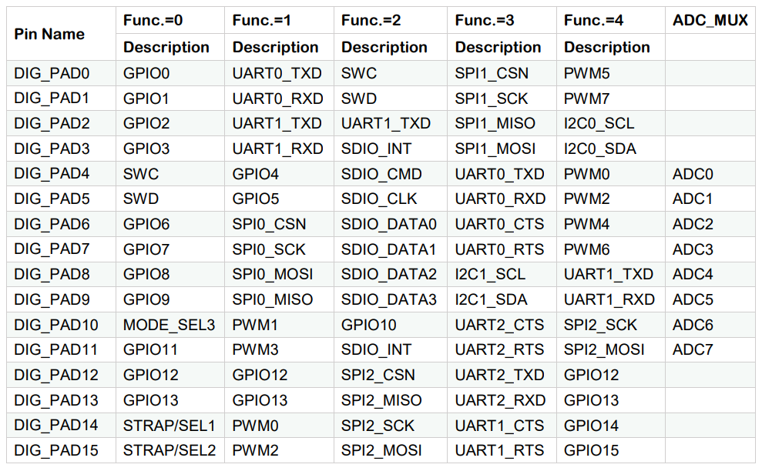Click the Pin Name header cell
The image size is (762, 471).
coord(61,34)
